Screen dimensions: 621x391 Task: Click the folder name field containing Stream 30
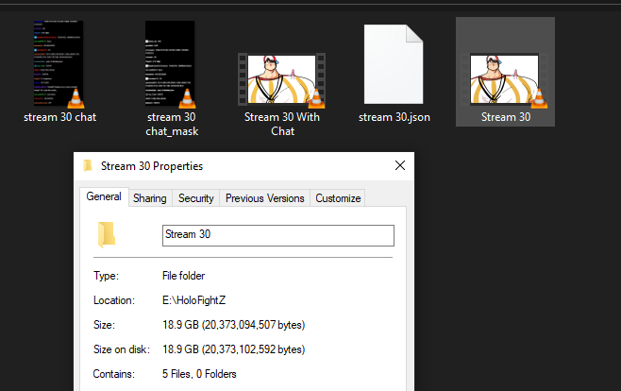pos(278,235)
